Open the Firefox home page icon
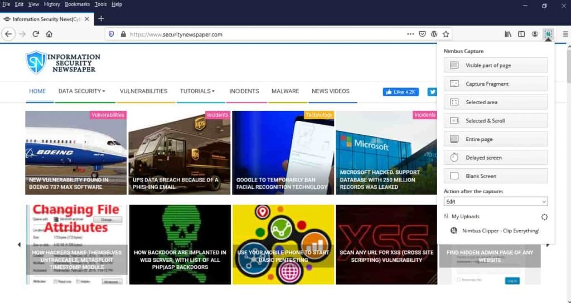This screenshot has height=303, width=571. coord(49,34)
